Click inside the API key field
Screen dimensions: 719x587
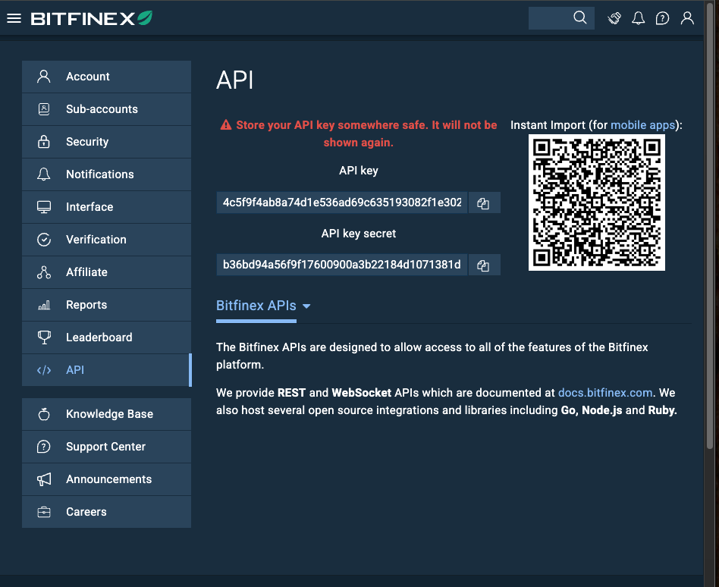(342, 202)
